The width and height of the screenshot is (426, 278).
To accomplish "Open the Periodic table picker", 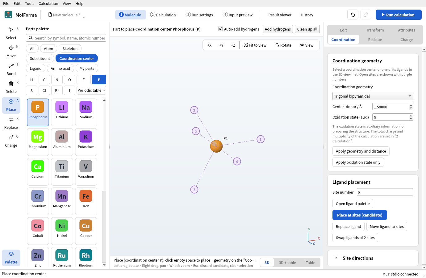I will pos(91,91).
